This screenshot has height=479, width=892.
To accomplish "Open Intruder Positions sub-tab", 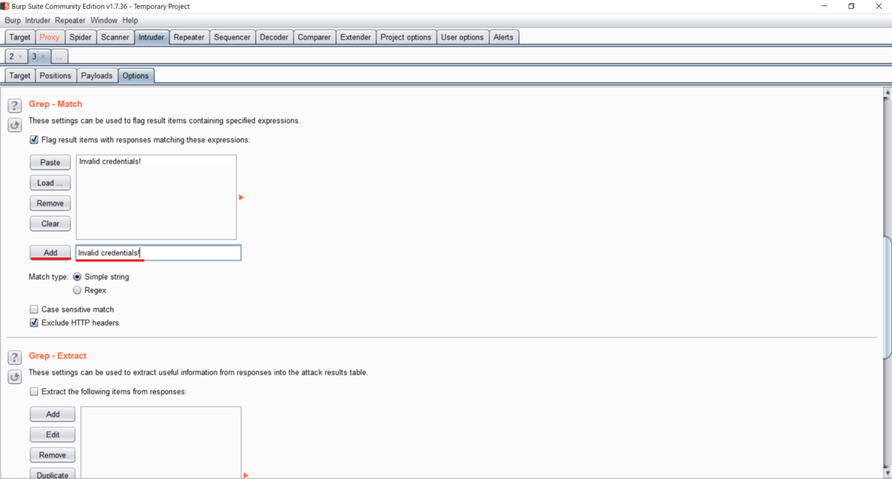I will (x=56, y=76).
